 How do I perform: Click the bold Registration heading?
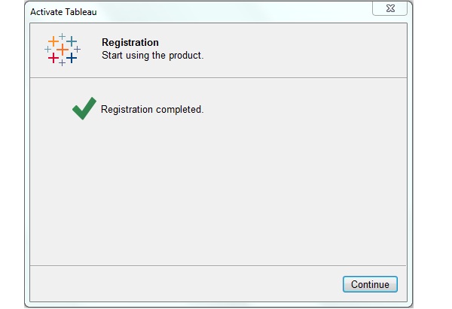(x=130, y=43)
